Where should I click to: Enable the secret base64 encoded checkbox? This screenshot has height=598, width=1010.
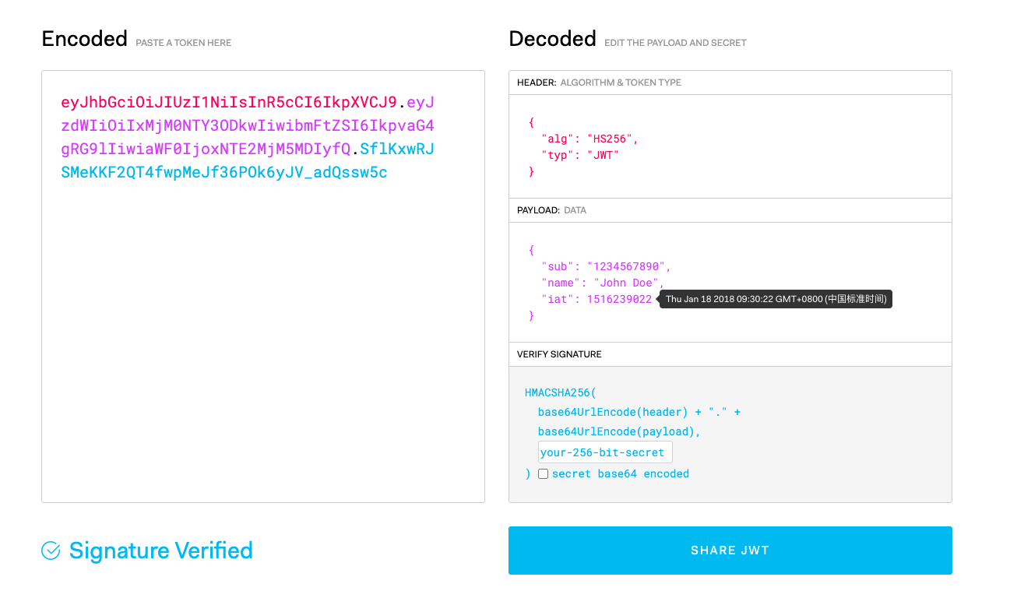[x=544, y=473]
